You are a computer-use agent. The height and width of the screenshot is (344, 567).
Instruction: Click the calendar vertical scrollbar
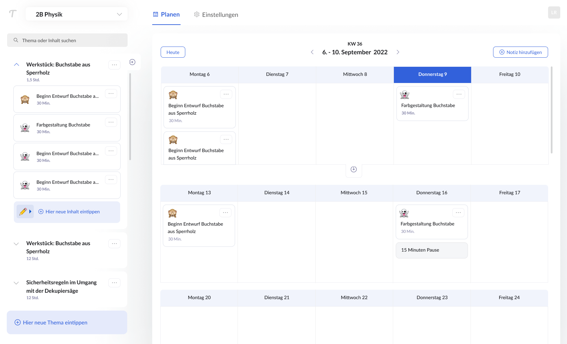551,110
